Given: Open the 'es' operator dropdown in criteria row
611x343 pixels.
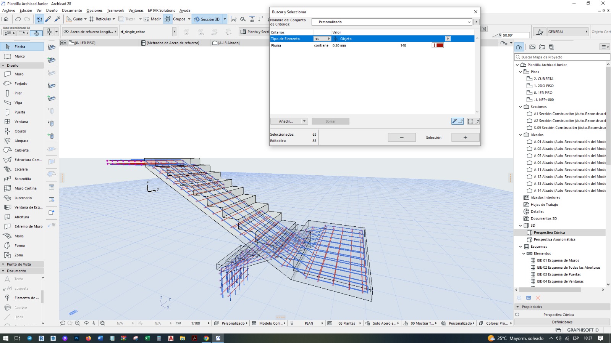Looking at the screenshot, I should pos(322,39).
